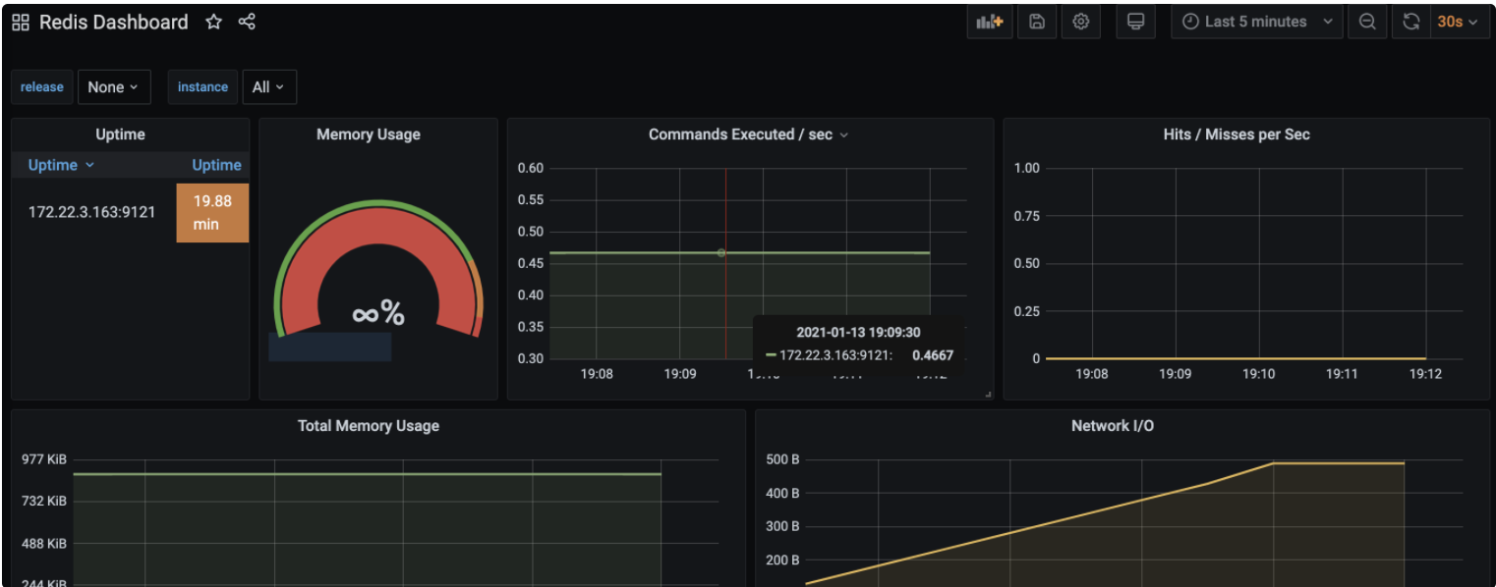Click the right Uptime column header
The image size is (1496, 587).
tap(216, 165)
